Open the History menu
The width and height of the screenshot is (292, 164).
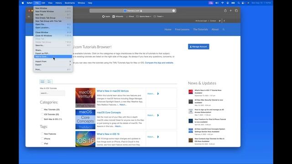(58, 3)
